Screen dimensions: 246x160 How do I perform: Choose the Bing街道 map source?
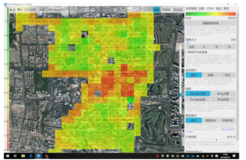[223, 99]
